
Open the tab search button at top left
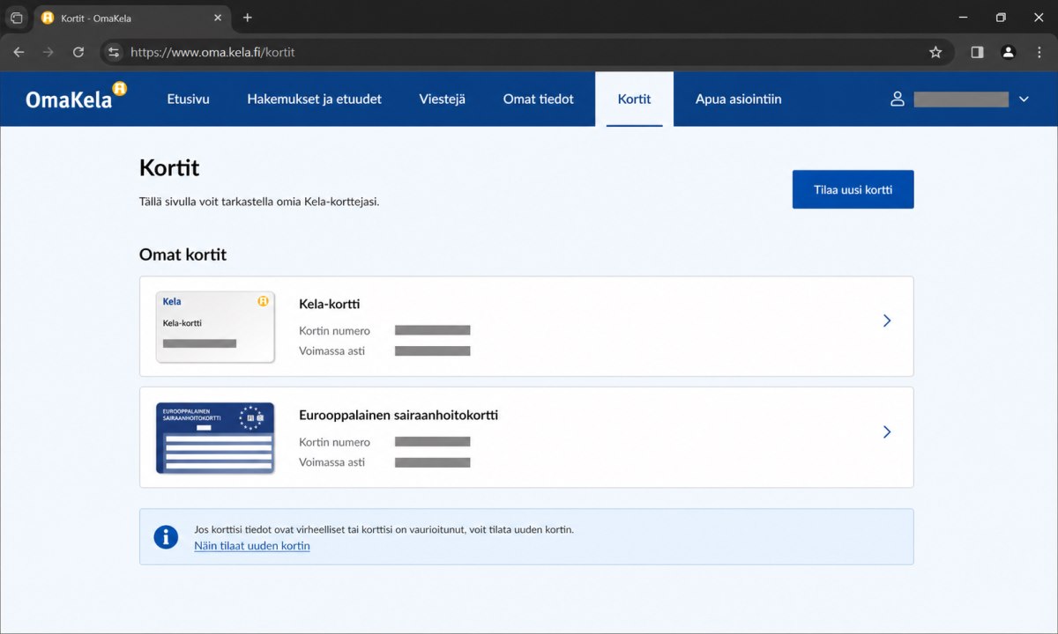pyautogui.click(x=17, y=18)
